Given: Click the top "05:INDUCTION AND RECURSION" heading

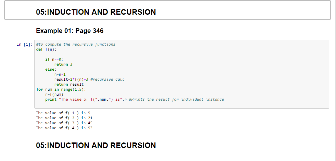Looking at the screenshot, I should coord(96,12).
